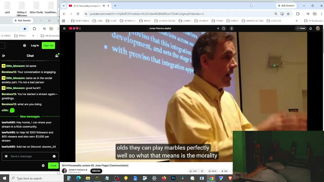Open the Chrome apps grid in bookmarks bar
The height and width of the screenshot is (182, 324).
(64, 21)
